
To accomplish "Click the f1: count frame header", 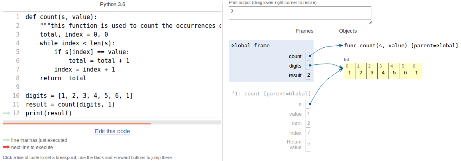I will click(271, 94).
